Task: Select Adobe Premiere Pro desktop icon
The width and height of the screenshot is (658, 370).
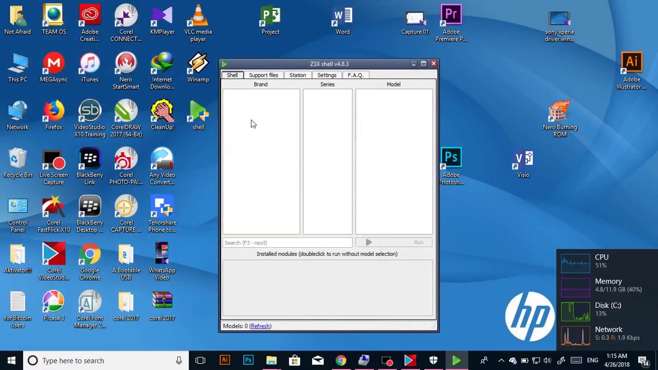Action: tap(451, 24)
